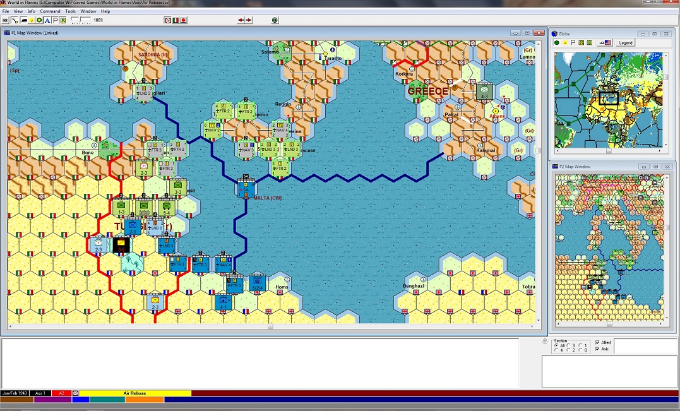680x411 pixels.
Task: Click flag icon in Globe toolbar
Action: (573, 42)
